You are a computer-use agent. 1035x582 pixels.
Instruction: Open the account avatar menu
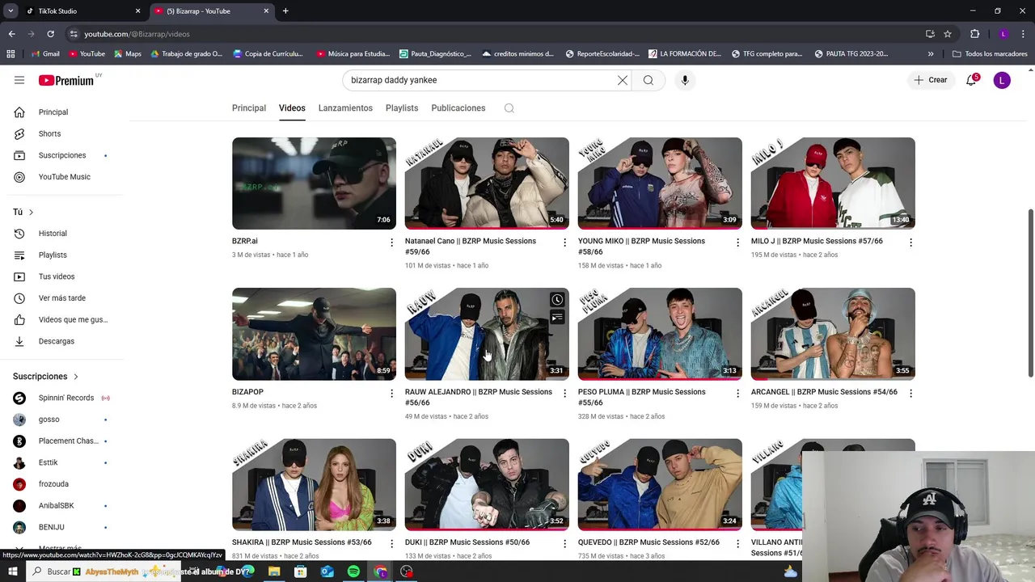point(1002,80)
